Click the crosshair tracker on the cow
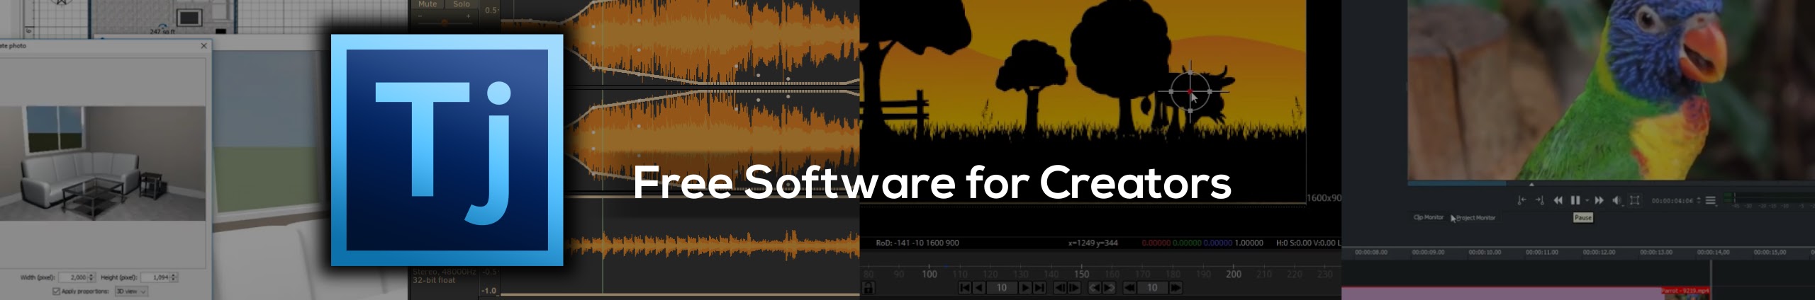 [x=1190, y=91]
